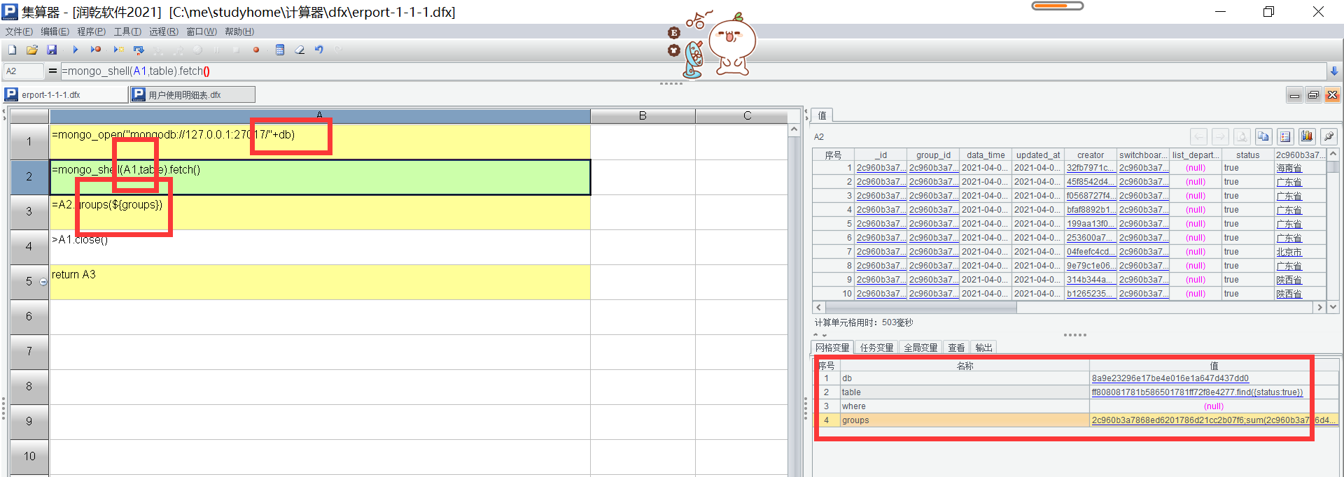This screenshot has height=477, width=1344.
Task: Click the eraser clear icon
Action: 300,50
